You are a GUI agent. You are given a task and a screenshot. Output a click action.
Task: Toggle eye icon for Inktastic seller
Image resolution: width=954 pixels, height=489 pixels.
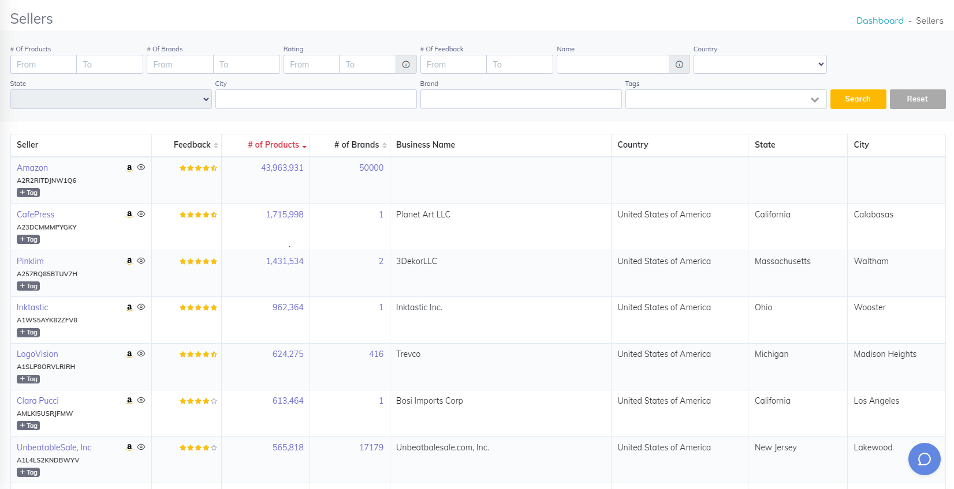[141, 307]
